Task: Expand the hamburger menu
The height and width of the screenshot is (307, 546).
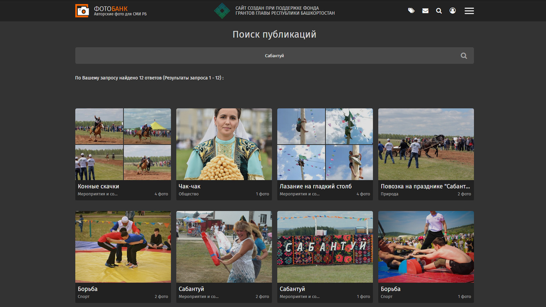Action: pos(469,11)
